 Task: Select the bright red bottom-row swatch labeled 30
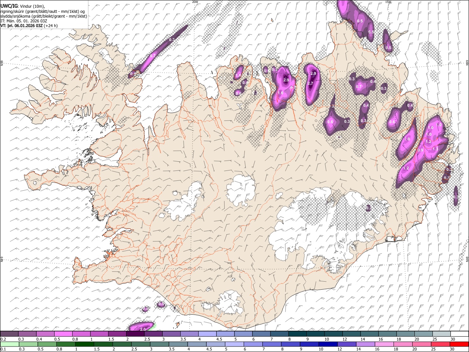pos(459,344)
